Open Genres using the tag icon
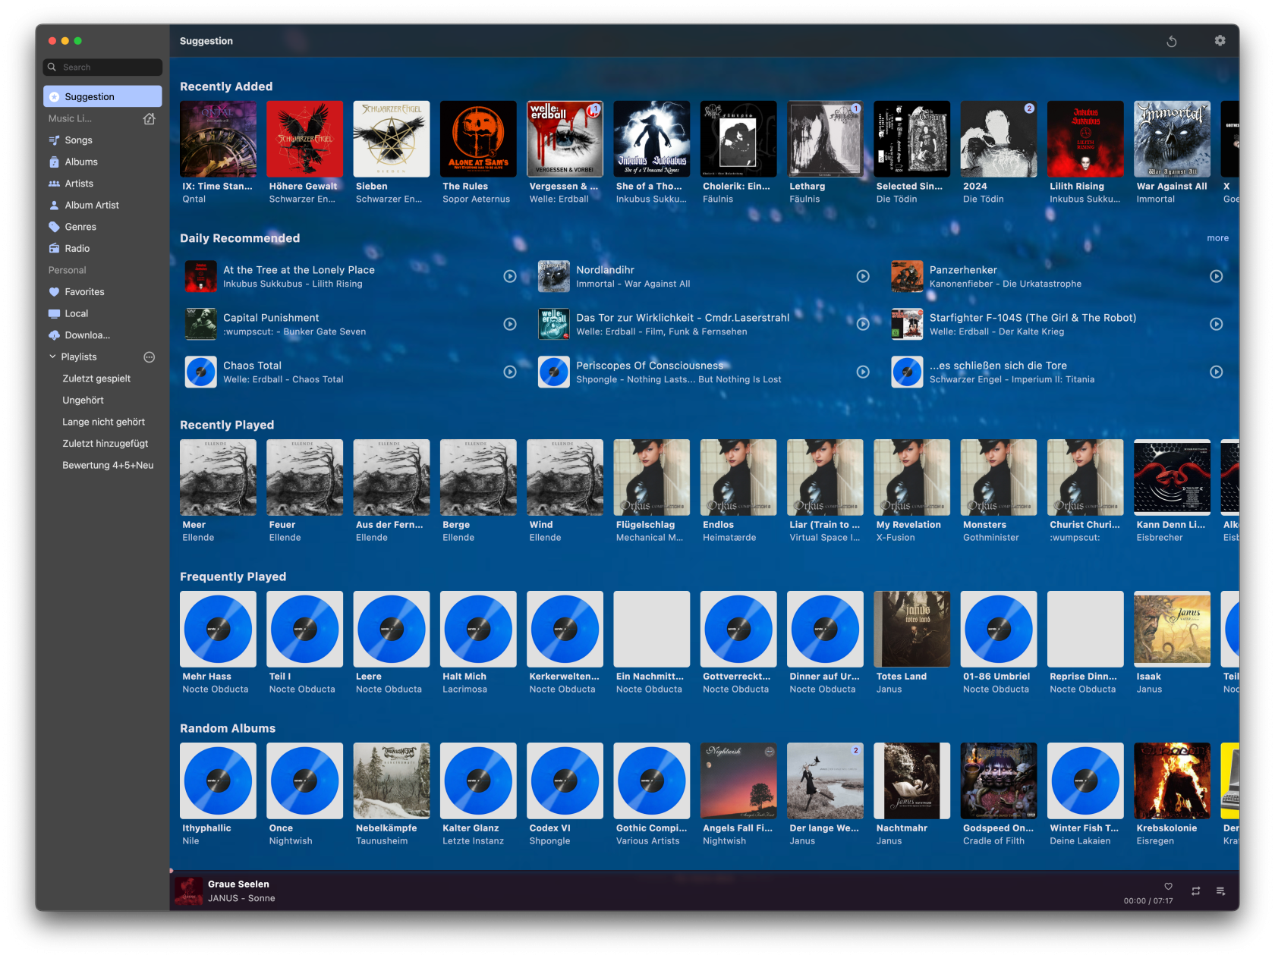Viewport: 1275px width, 958px height. pyautogui.click(x=54, y=226)
